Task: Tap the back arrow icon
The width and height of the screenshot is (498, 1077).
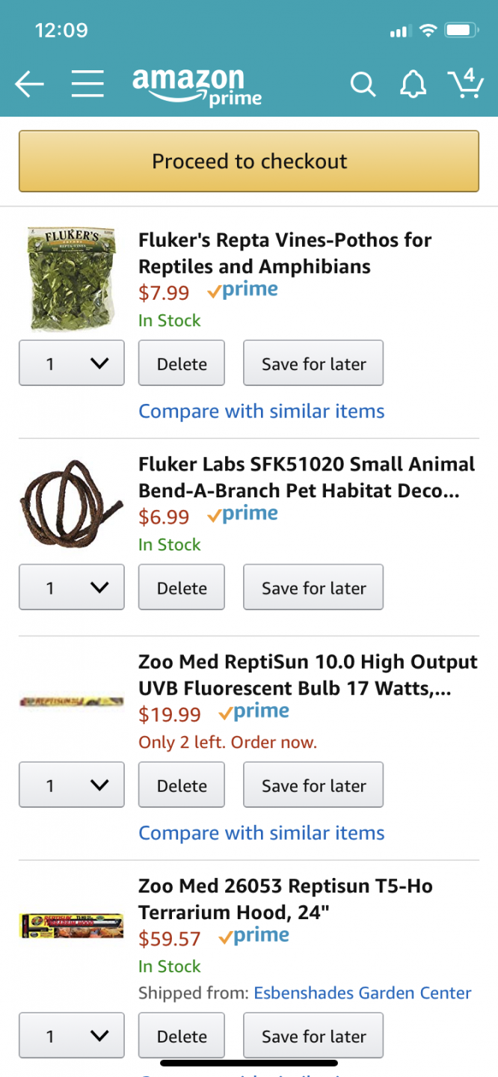Action: [x=29, y=85]
